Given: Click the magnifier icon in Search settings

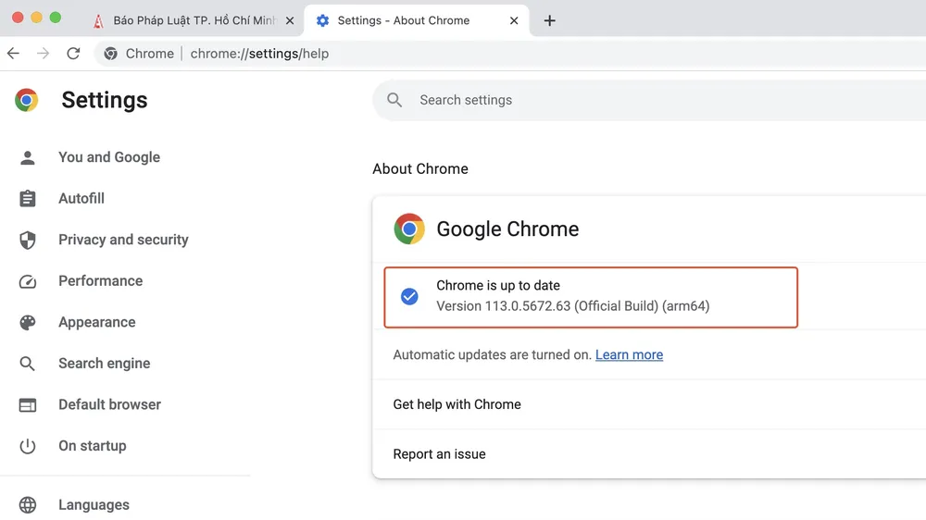Looking at the screenshot, I should (x=394, y=100).
